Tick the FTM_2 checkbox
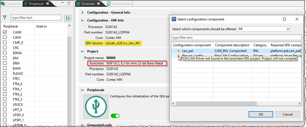 coord(5,94)
